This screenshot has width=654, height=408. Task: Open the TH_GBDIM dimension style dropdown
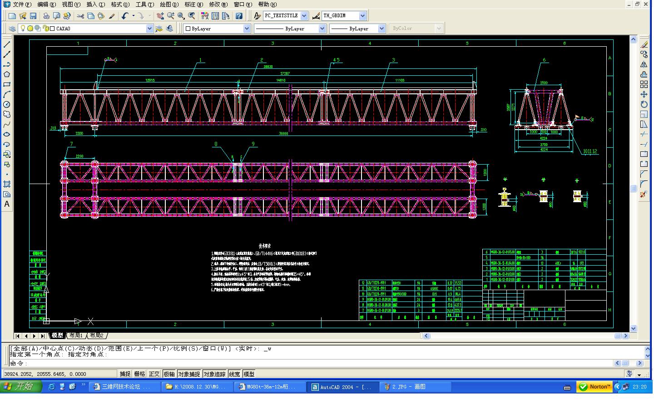tap(362, 16)
